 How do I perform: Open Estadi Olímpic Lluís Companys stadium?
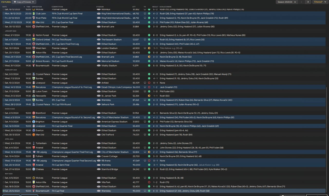point(116,87)
